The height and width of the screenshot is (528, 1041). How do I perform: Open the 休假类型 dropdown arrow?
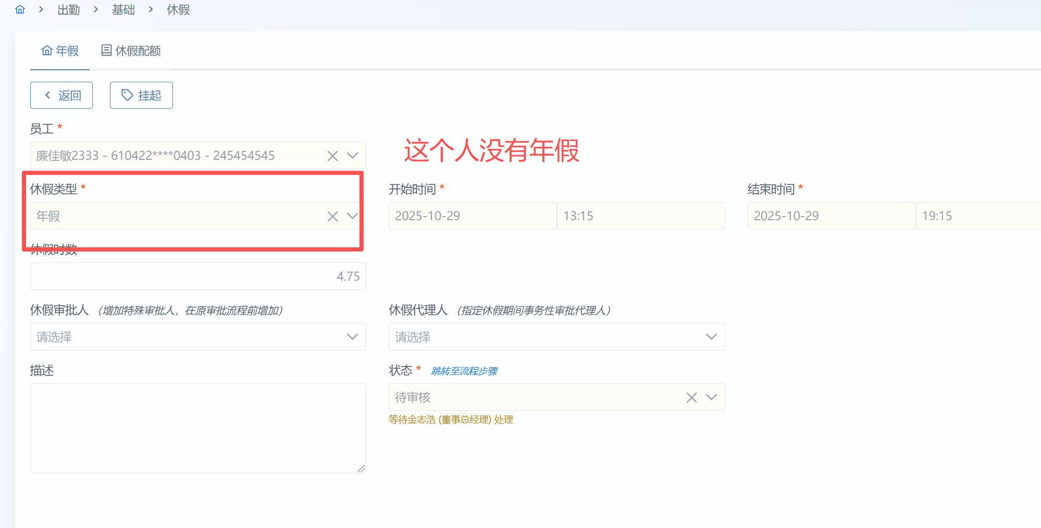pos(353,216)
